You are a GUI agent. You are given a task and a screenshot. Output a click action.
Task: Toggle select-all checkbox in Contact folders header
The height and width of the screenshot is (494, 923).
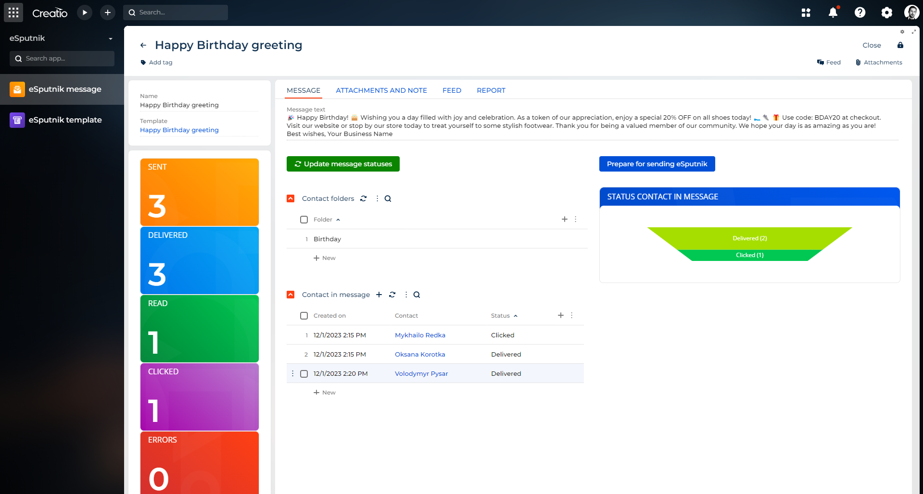(x=304, y=220)
